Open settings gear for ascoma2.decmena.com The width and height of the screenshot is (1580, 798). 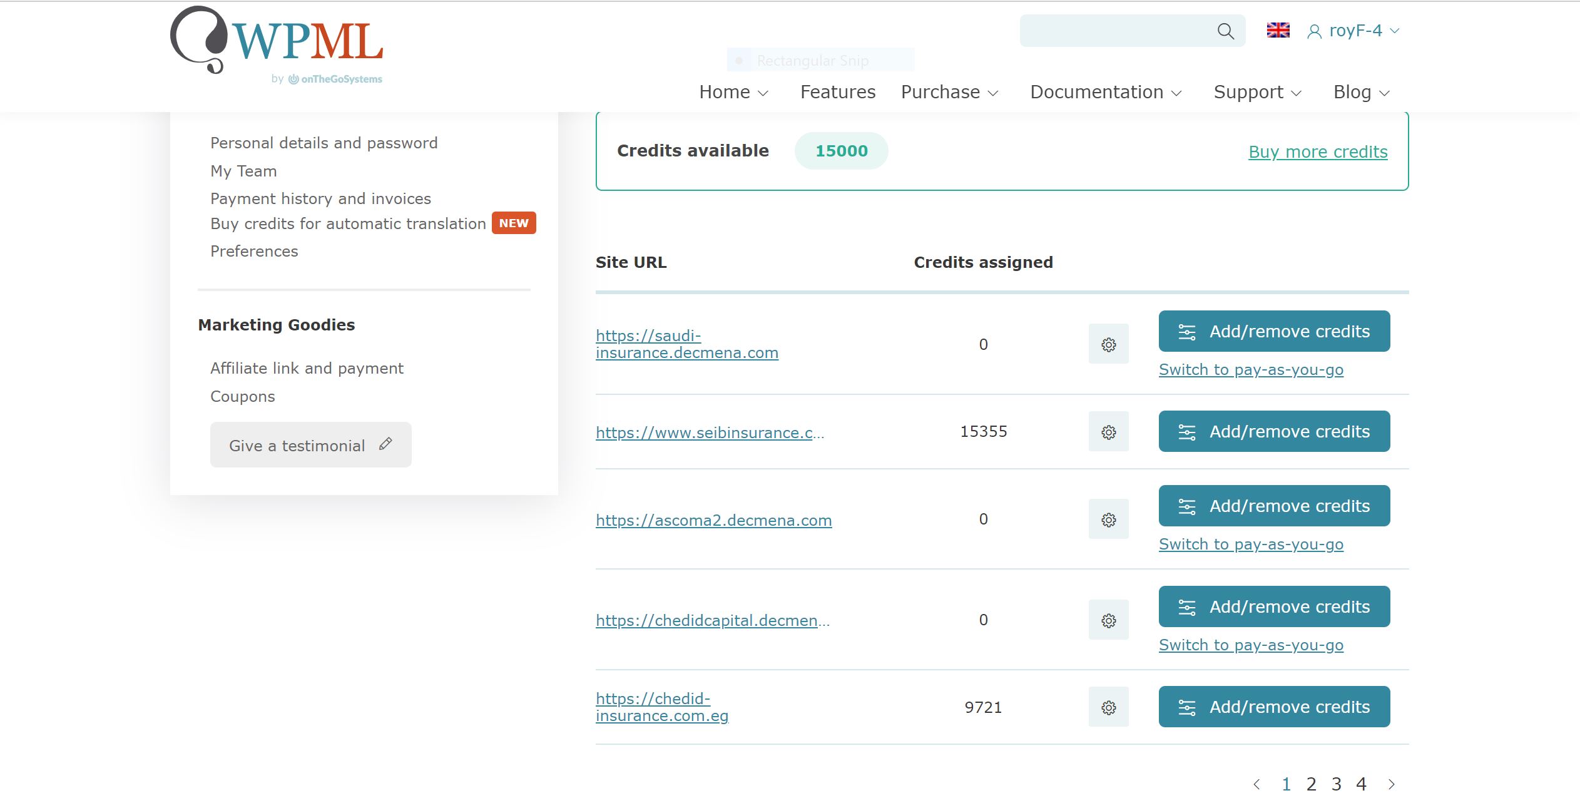[1108, 519]
